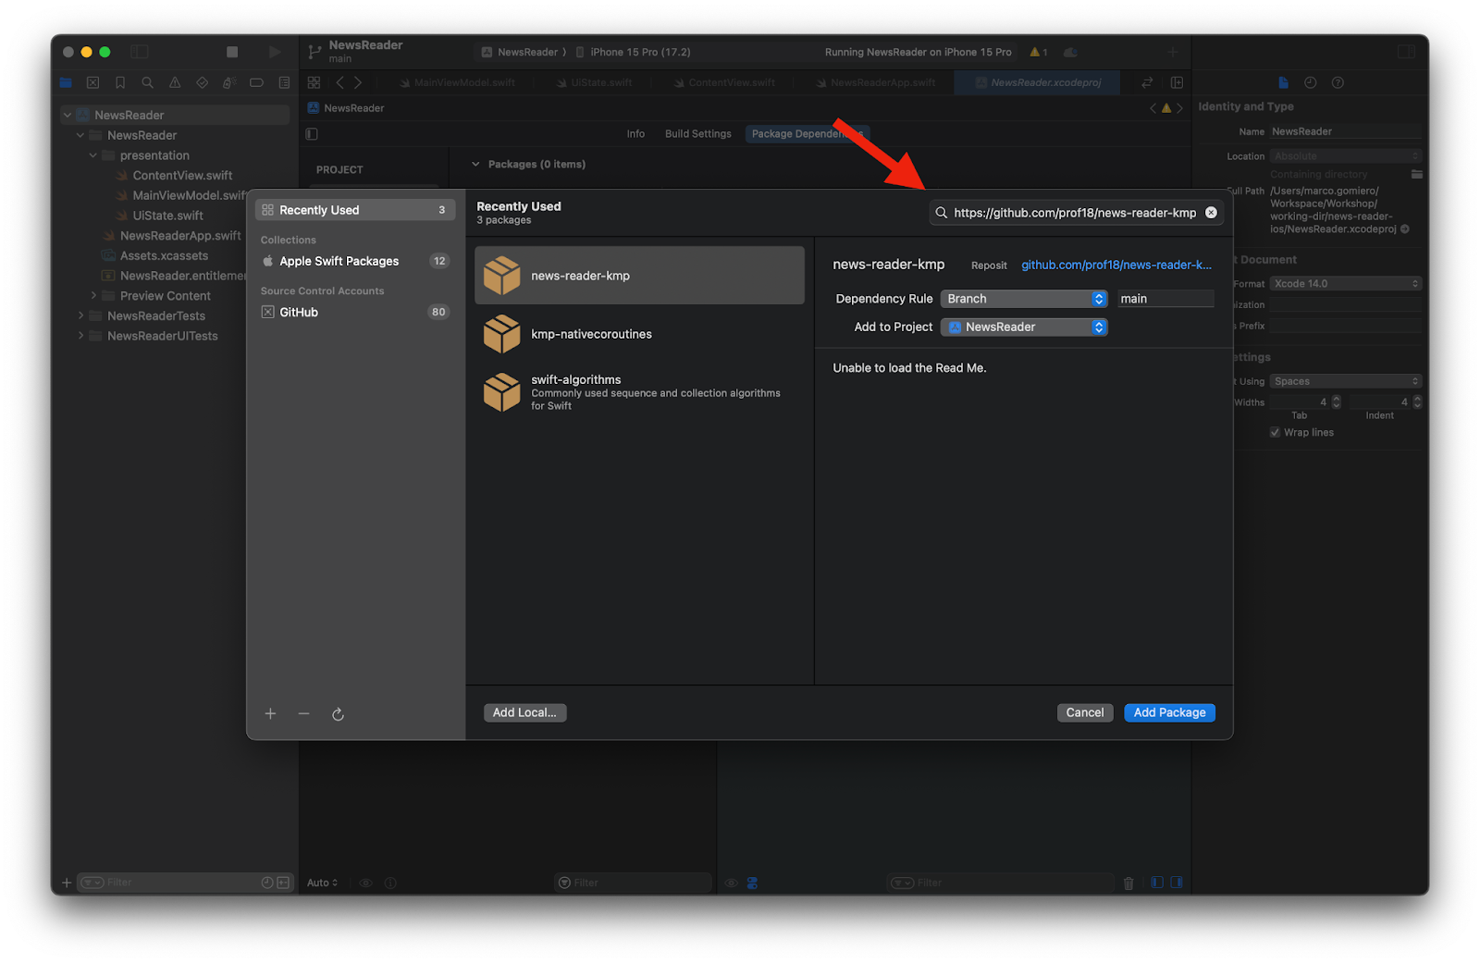This screenshot has height=963, width=1480.
Task: Open the Debug navigator icon
Action: (x=229, y=82)
